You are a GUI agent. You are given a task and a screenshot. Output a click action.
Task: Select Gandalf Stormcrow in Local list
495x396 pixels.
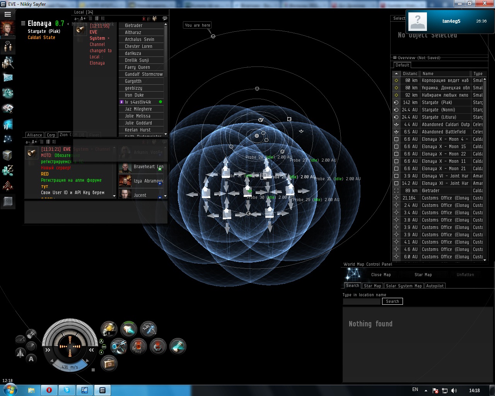pyautogui.click(x=142, y=74)
